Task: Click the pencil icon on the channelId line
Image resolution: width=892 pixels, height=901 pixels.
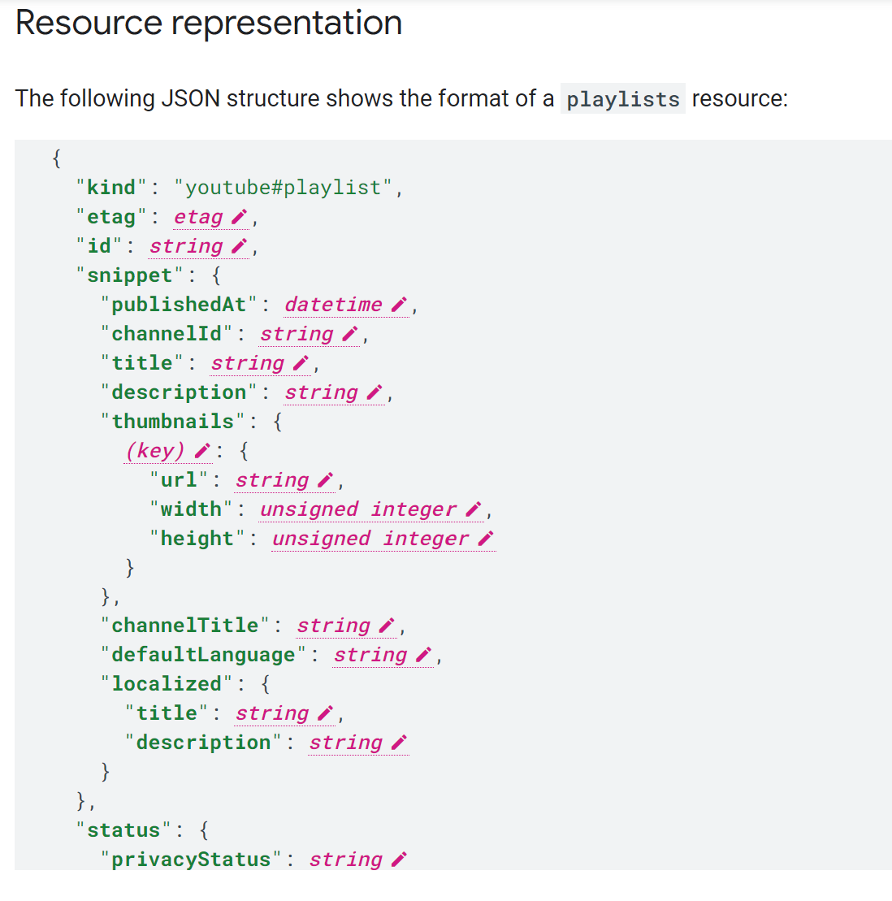Action: [349, 334]
